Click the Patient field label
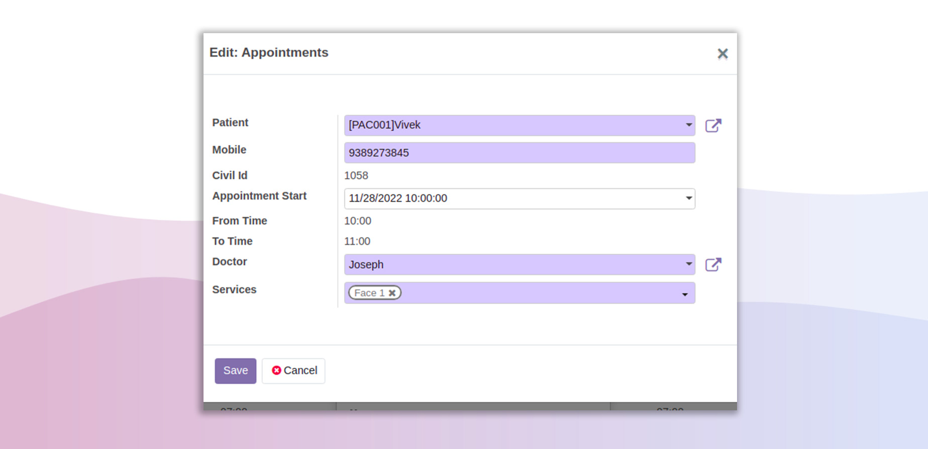The height and width of the screenshot is (449, 928). pos(230,122)
